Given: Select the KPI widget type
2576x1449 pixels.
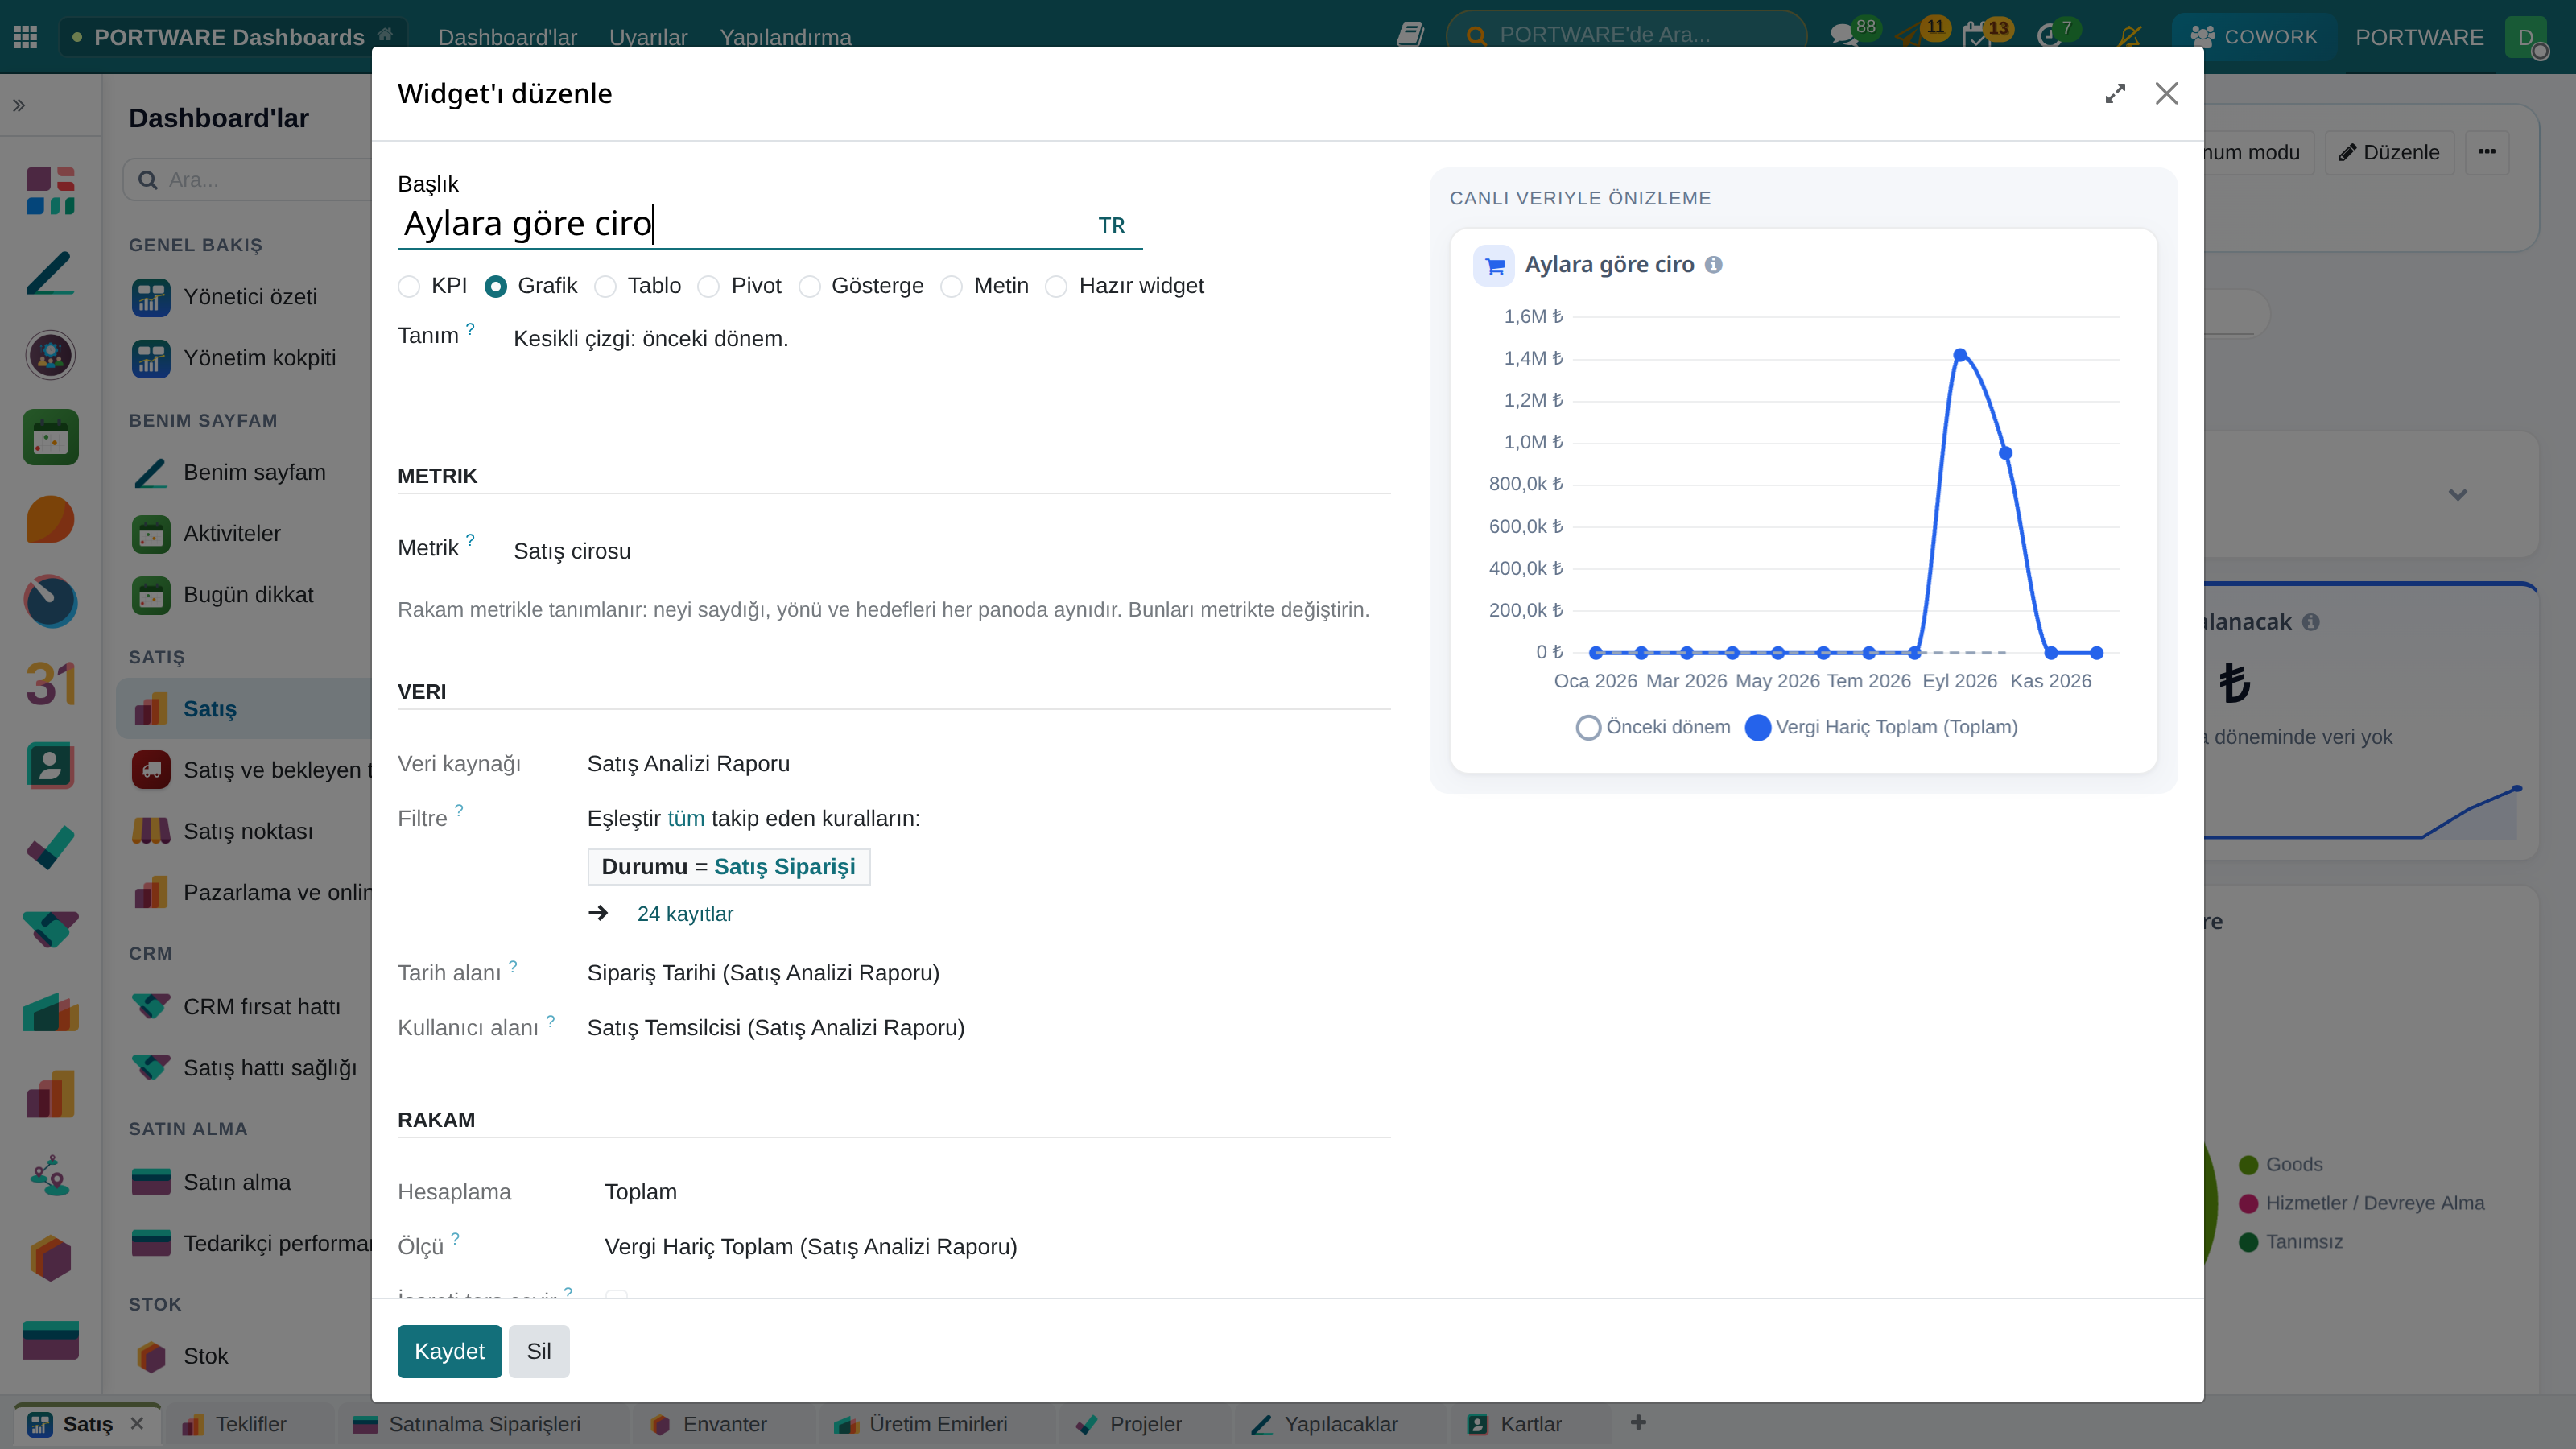Looking at the screenshot, I should pos(409,287).
